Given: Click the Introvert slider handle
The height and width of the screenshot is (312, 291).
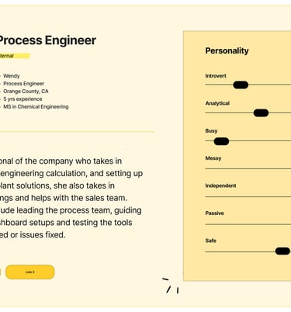Looking at the screenshot, I should click(241, 85).
